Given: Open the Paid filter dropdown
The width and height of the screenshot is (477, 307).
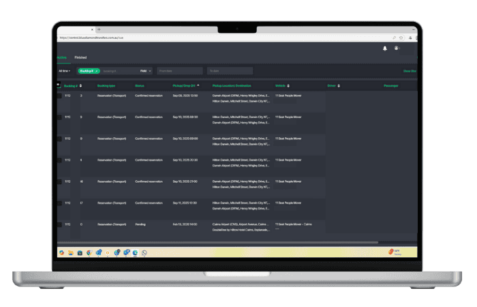Looking at the screenshot, I should point(146,70).
